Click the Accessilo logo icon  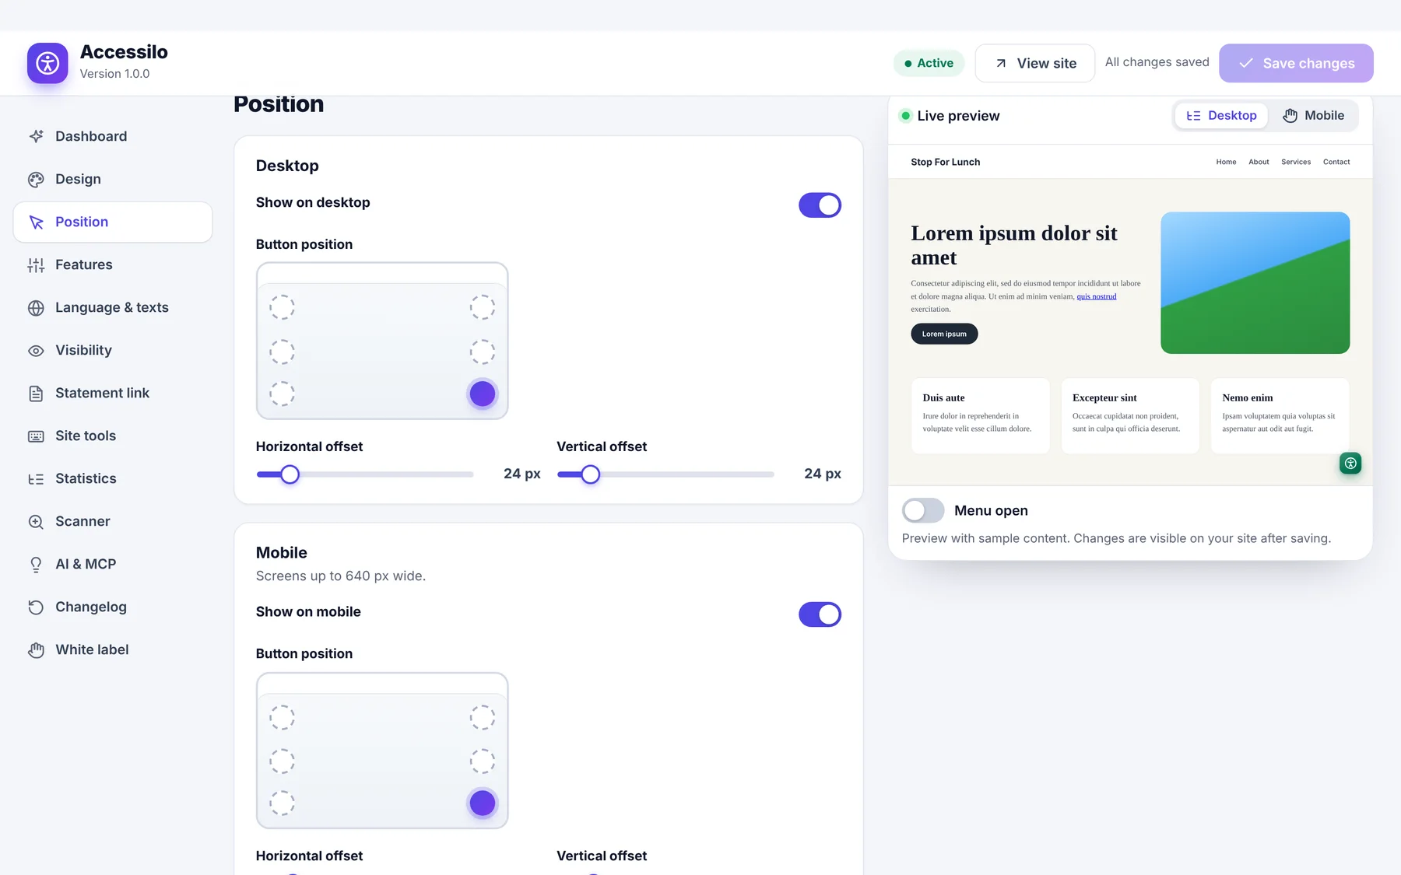coord(47,63)
